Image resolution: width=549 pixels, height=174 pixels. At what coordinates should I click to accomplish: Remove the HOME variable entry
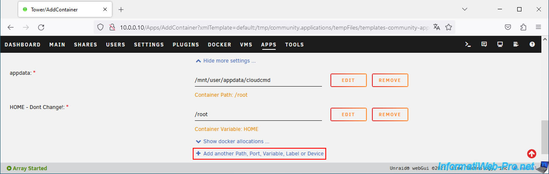tap(390, 114)
